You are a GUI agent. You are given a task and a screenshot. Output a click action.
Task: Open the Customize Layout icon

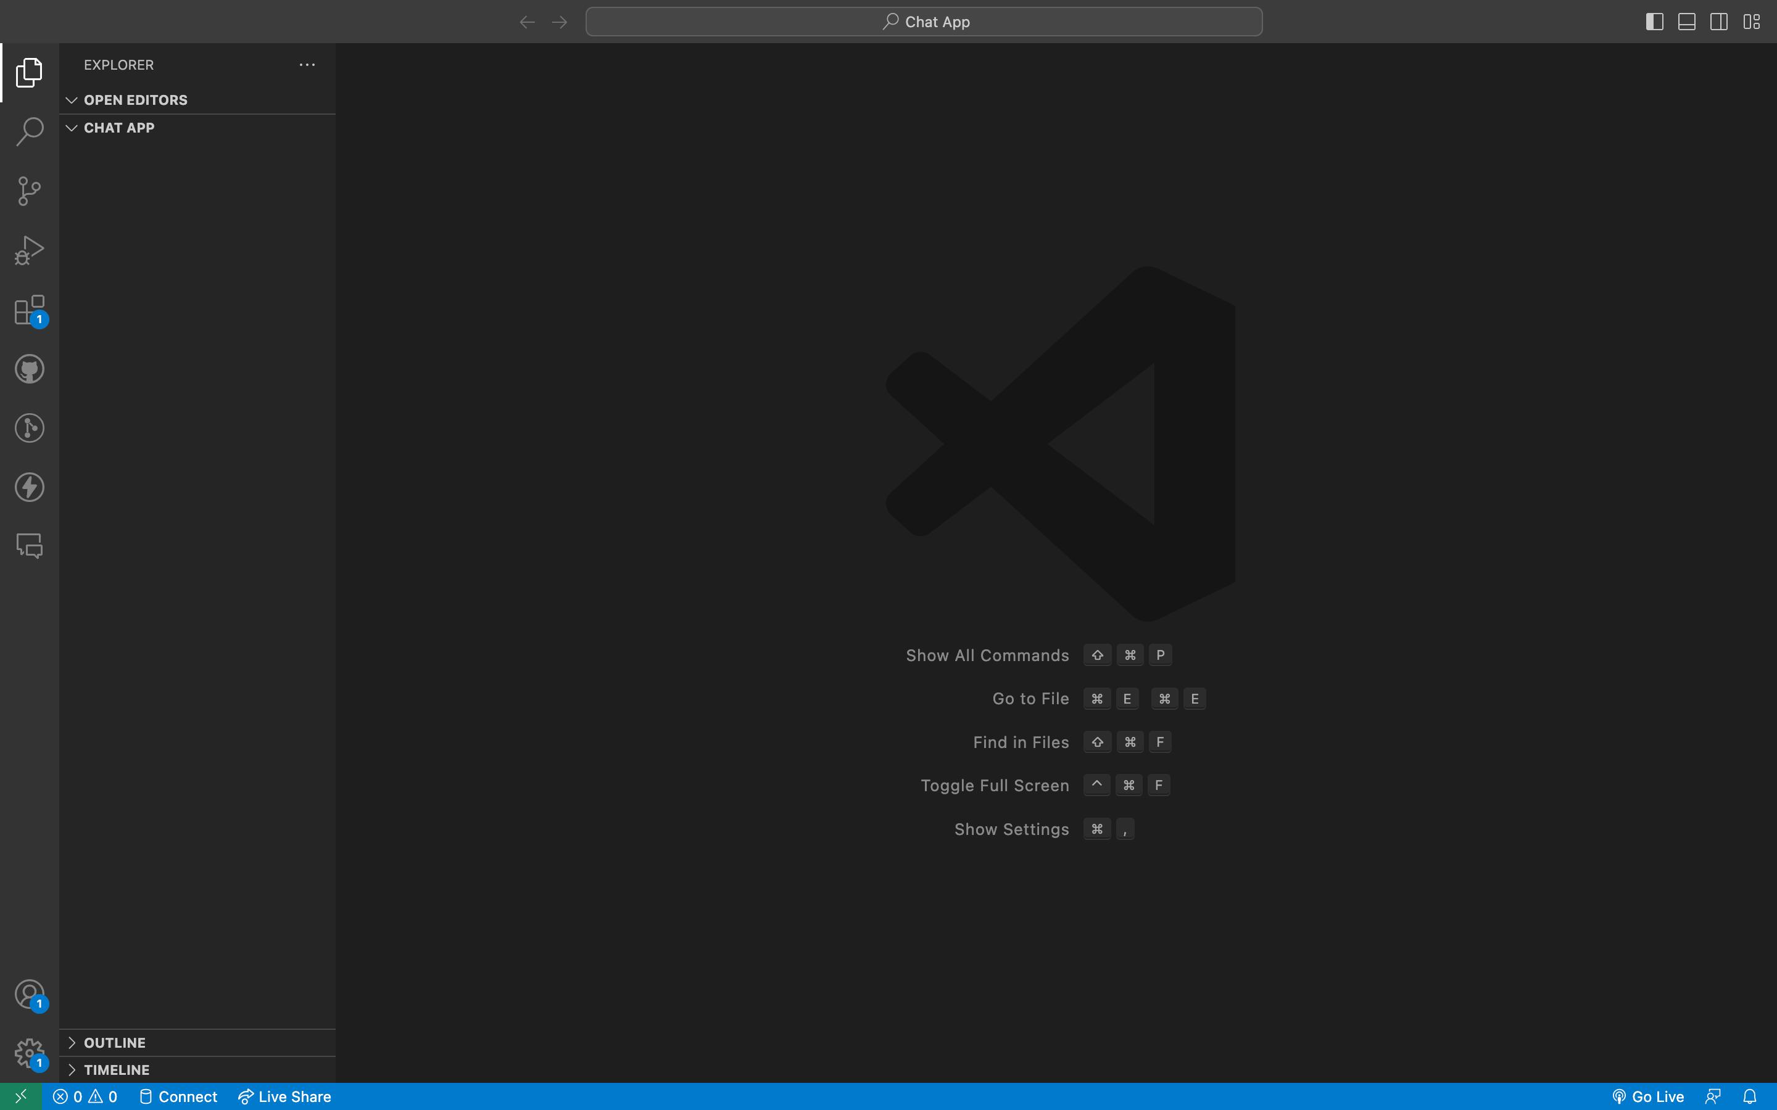coord(1751,22)
